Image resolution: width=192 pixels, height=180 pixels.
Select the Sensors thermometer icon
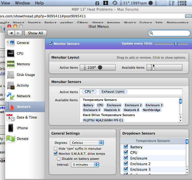point(11,107)
